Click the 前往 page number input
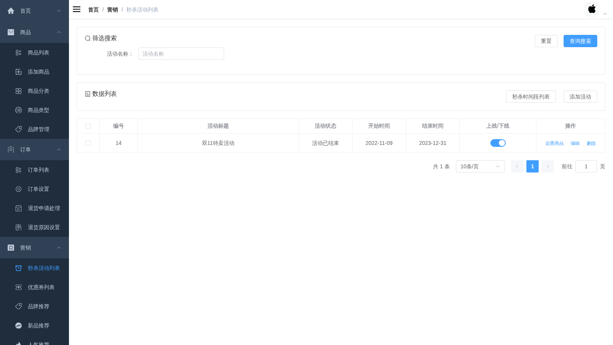Viewport: 613px width, 345px height. 586,166
